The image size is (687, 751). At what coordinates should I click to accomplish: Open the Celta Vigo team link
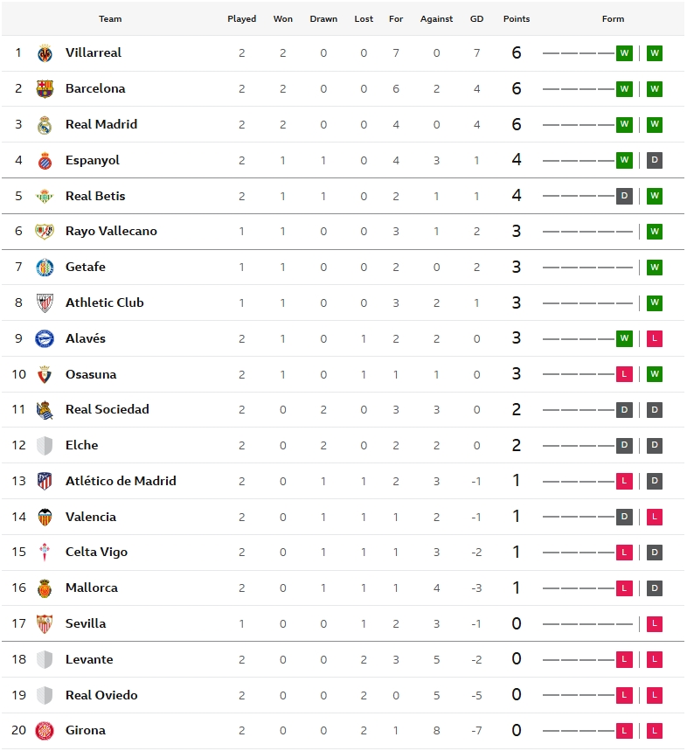click(96, 553)
